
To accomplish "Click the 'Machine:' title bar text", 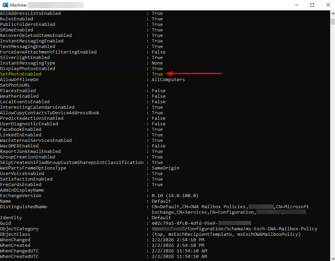I will 17,5.
